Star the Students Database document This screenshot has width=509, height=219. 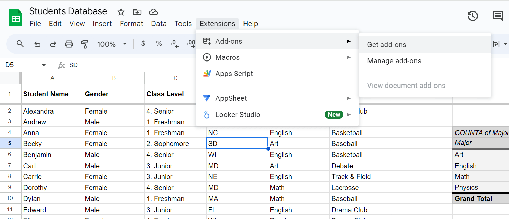coord(121,12)
